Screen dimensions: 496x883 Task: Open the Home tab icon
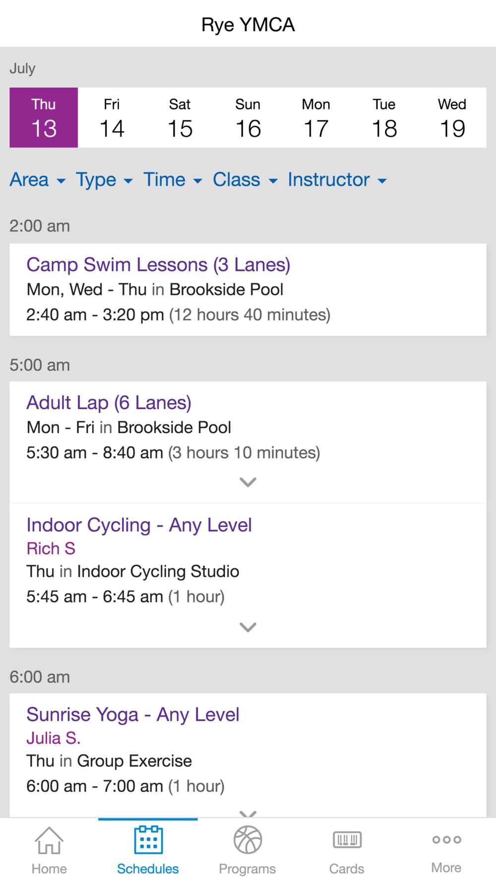(x=49, y=840)
